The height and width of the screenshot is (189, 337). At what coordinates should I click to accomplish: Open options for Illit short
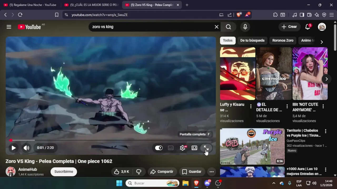click(x=323, y=106)
